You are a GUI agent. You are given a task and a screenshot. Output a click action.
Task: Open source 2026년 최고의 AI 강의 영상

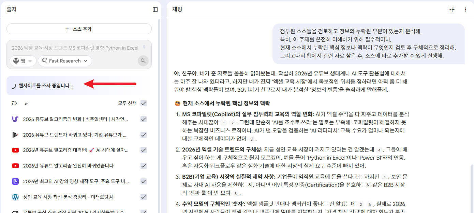[x=76, y=181]
